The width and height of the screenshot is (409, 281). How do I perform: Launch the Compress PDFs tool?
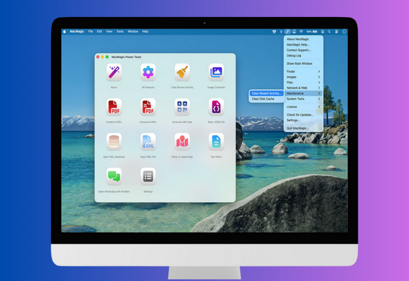pos(148,107)
